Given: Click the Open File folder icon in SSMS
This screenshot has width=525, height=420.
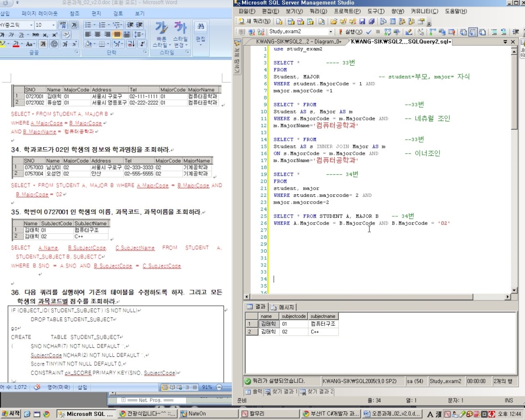Looking at the screenshot, I should [333, 22].
